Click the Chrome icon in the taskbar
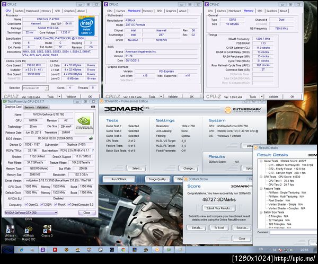 point(123,250)
